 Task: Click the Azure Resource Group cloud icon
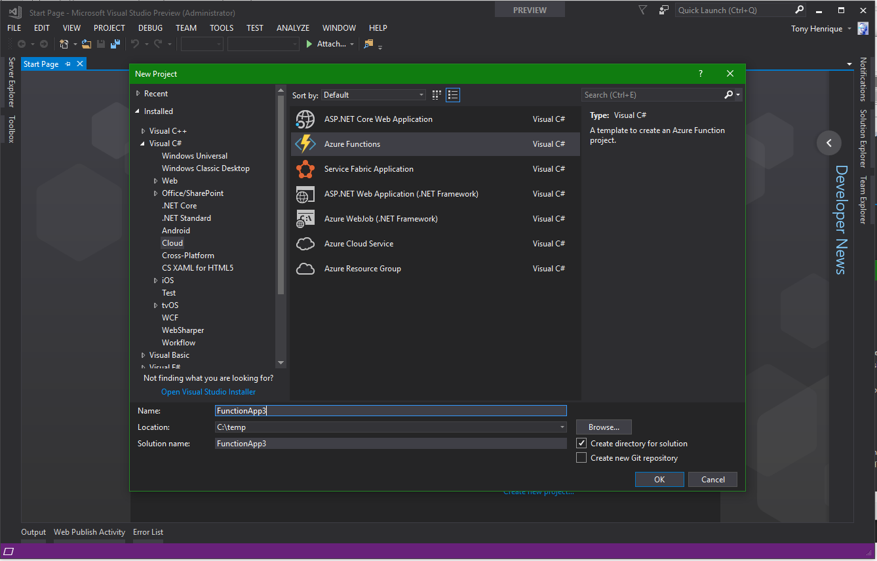(305, 269)
